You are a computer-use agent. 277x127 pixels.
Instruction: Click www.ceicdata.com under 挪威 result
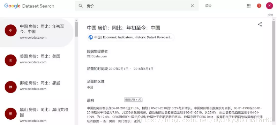[33, 89]
